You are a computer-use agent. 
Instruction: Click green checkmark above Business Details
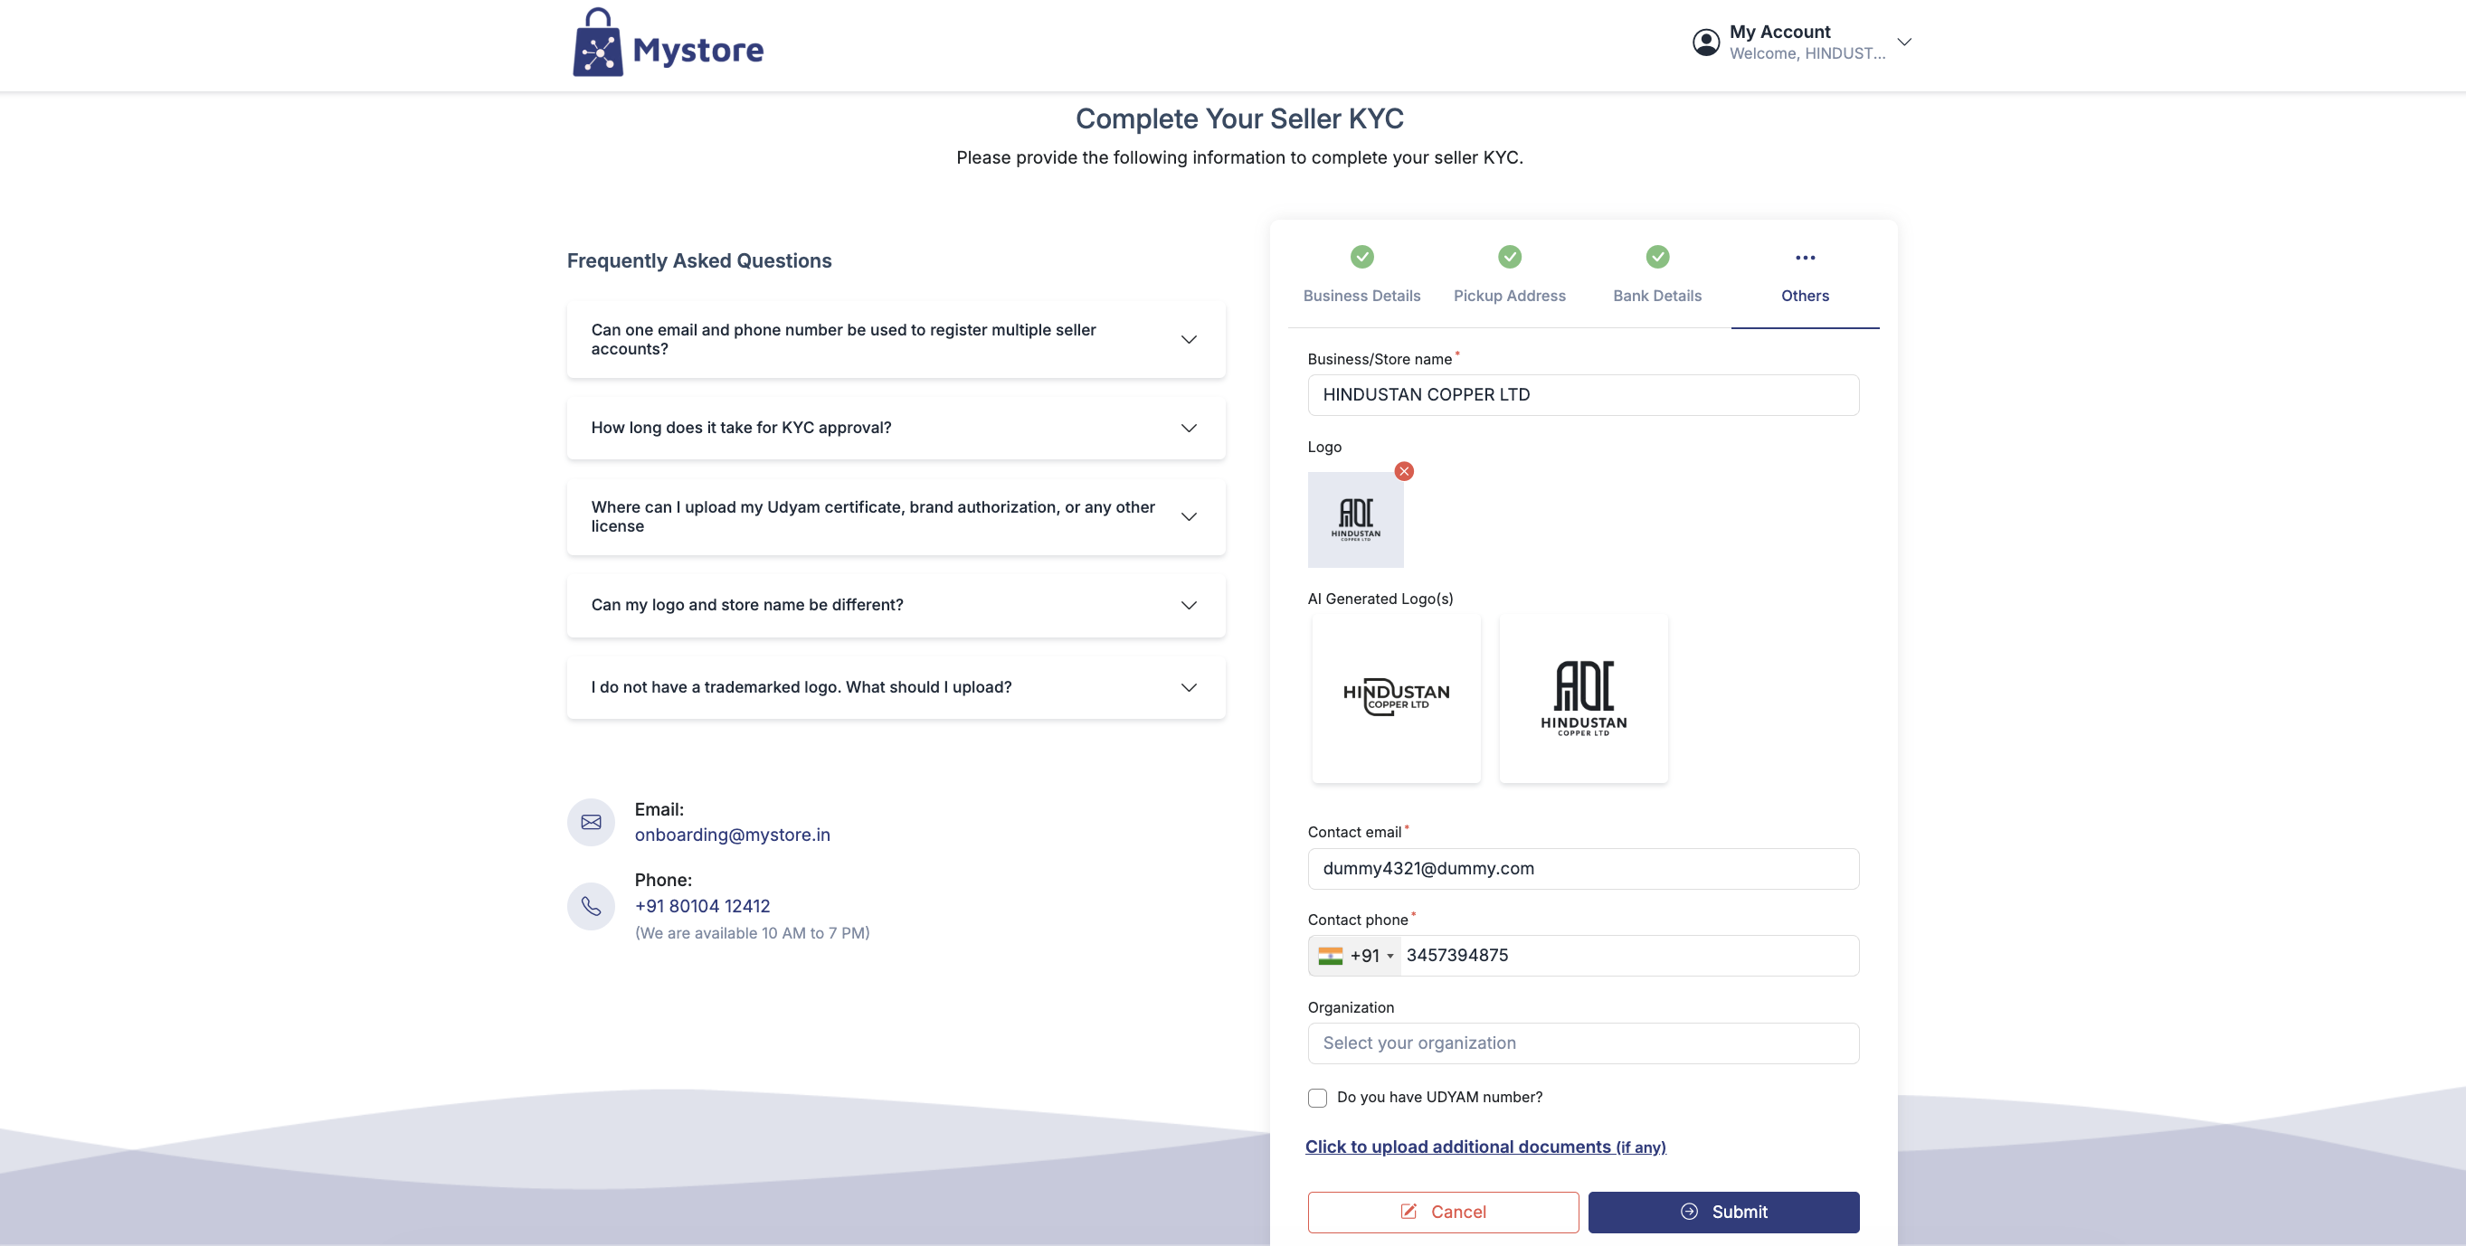[1361, 257]
